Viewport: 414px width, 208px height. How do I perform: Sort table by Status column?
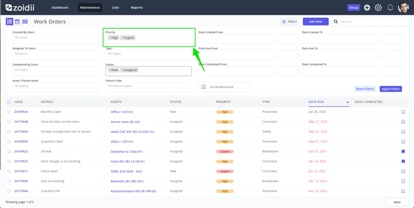(x=176, y=102)
